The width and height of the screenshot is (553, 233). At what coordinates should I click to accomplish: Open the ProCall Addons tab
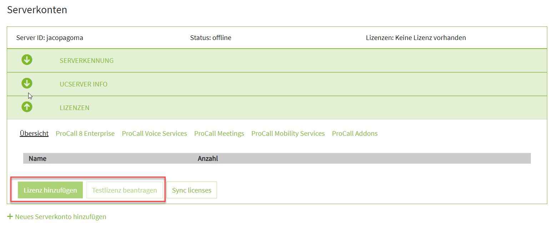click(x=355, y=134)
